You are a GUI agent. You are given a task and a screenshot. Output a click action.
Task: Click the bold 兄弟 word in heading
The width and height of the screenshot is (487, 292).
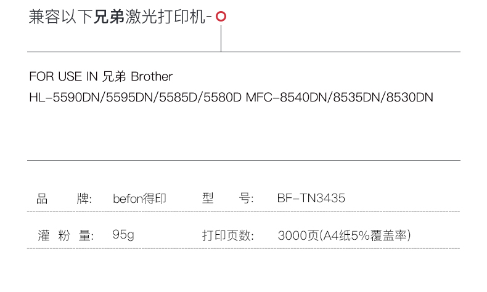(109, 17)
